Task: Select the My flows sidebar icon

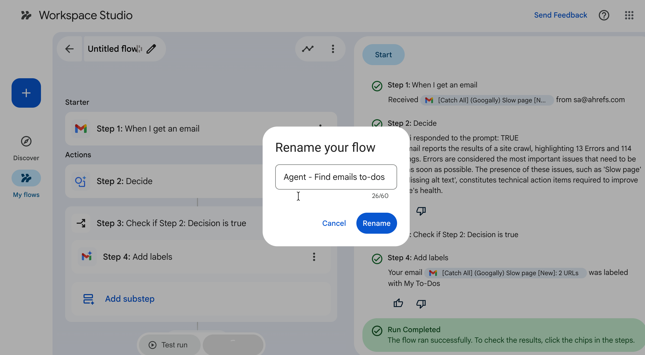Action: (x=26, y=178)
